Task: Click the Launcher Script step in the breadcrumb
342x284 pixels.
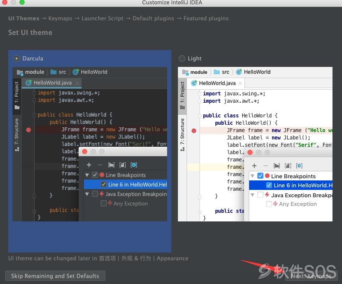Action: click(102, 18)
